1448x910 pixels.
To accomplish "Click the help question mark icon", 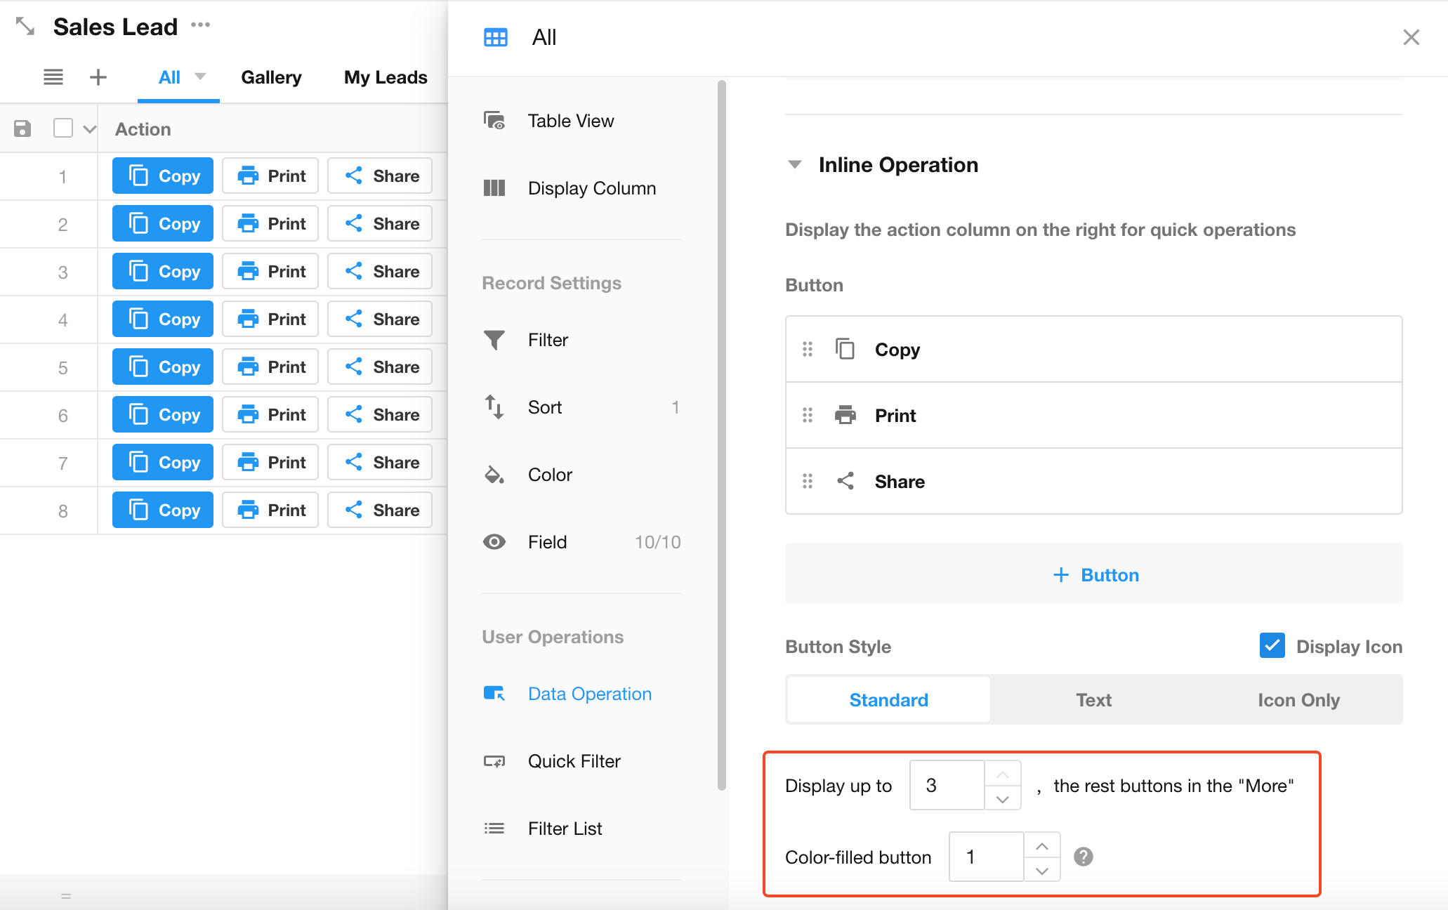I will point(1084,857).
